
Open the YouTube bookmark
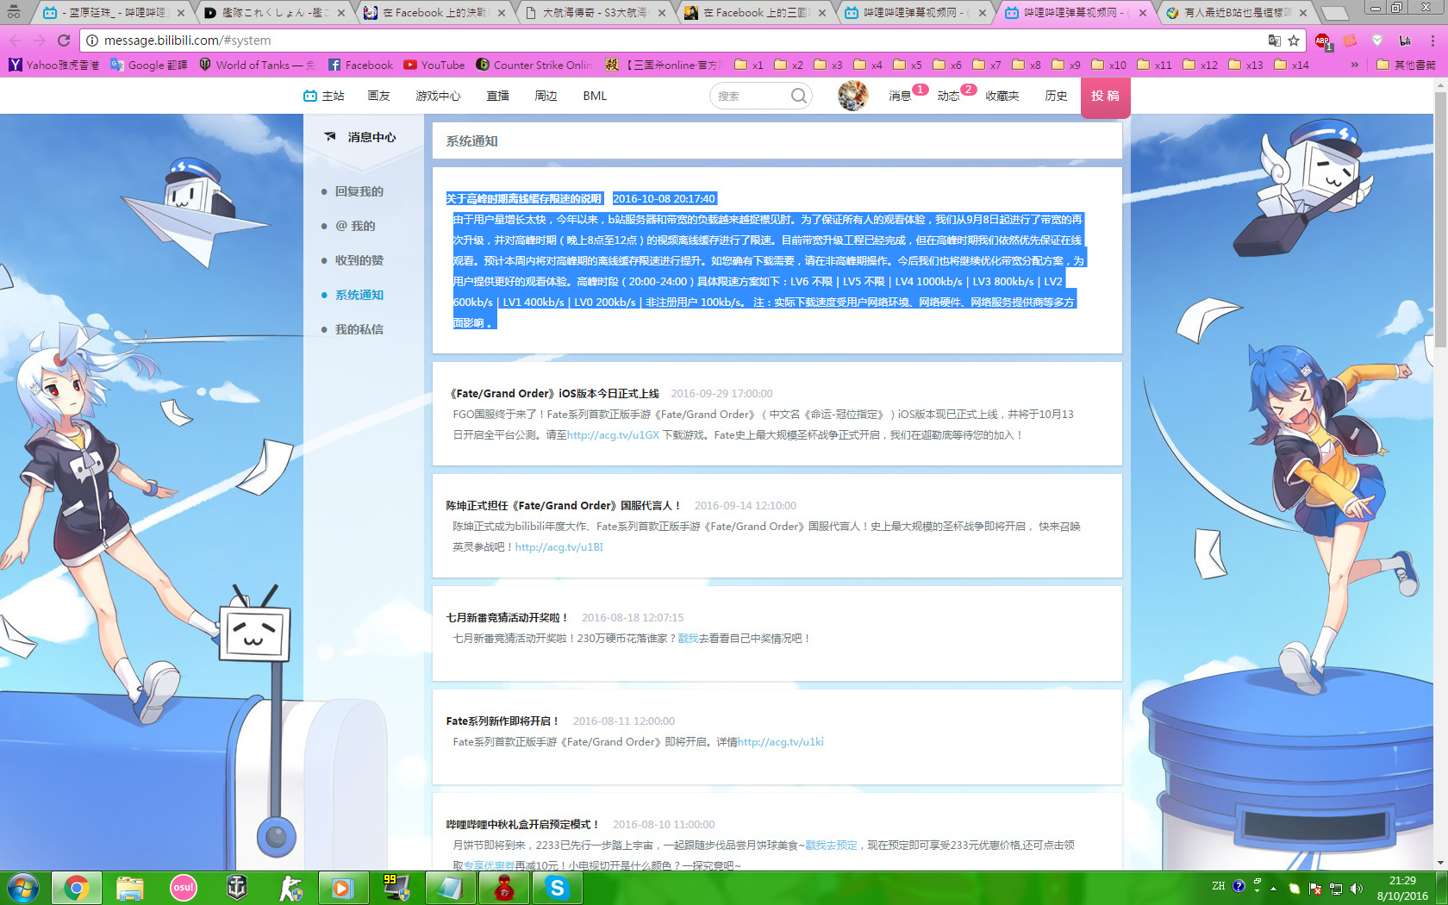point(434,65)
